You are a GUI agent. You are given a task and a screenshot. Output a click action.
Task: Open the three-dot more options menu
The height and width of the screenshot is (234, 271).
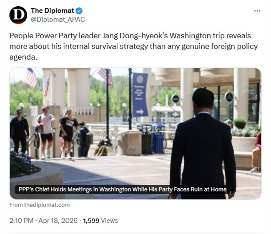coord(257,11)
